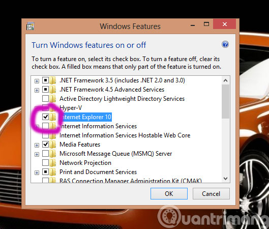The width and height of the screenshot is (269, 229).
Task: Enable the Network Projection checkbox
Action: click(x=45, y=162)
